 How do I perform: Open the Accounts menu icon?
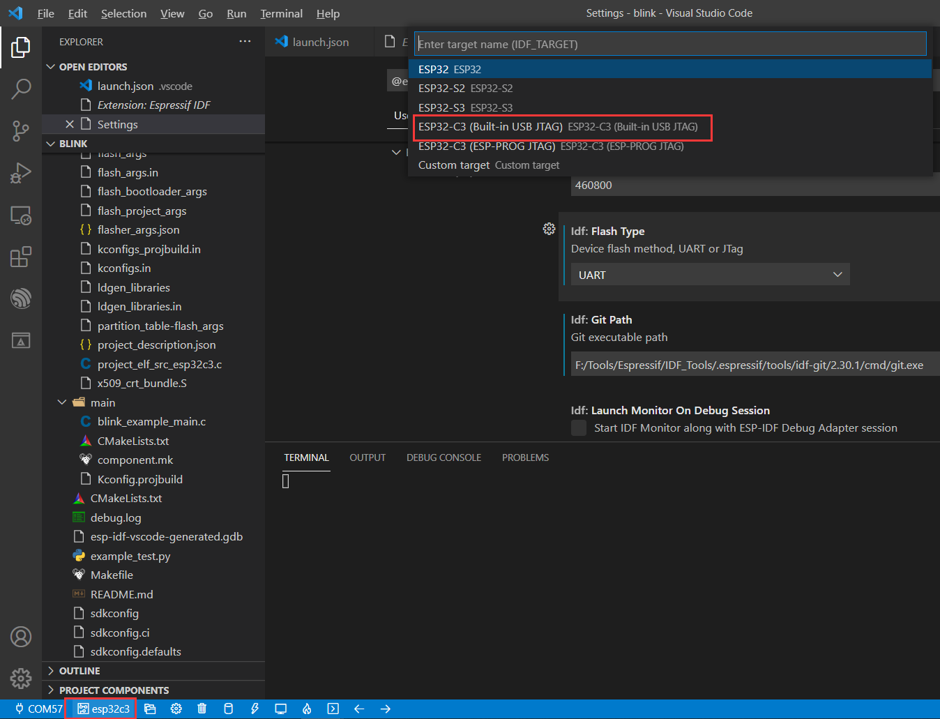21,637
